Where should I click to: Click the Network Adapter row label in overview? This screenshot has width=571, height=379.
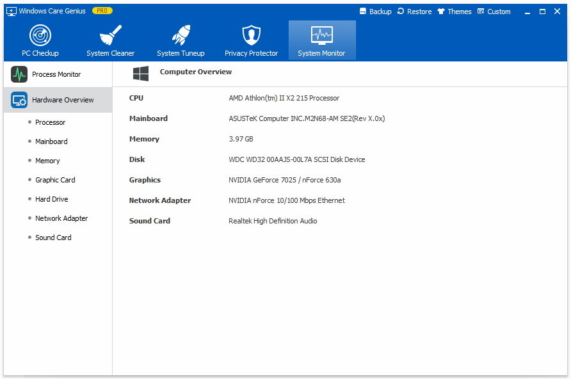point(160,200)
